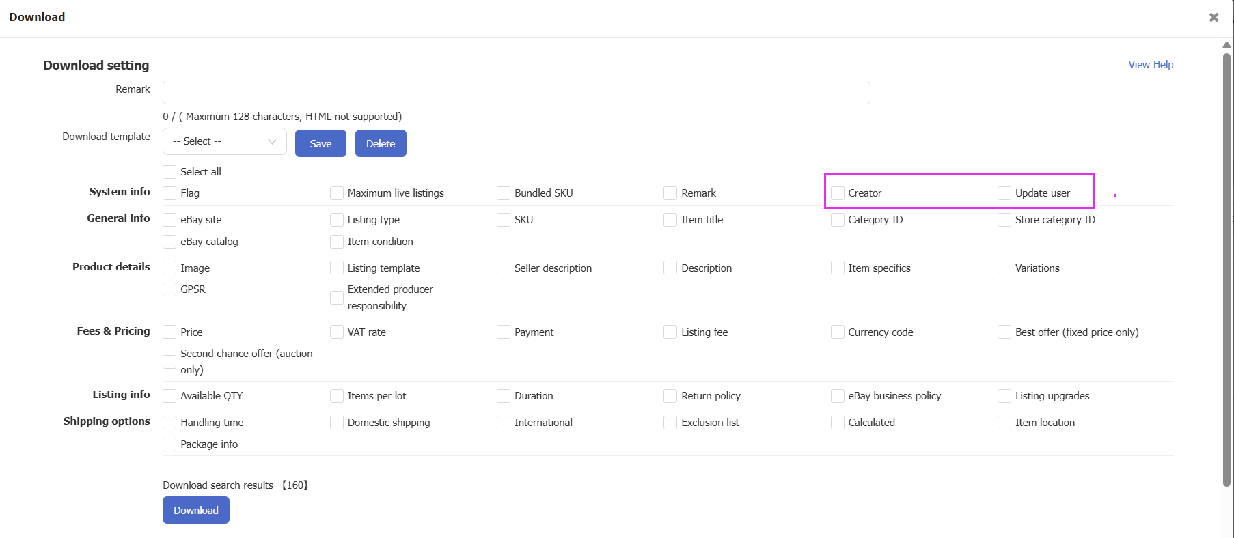Viewport: 1234px width, 538px height.
Task: Enable the Creator checkbox
Action: click(x=837, y=193)
